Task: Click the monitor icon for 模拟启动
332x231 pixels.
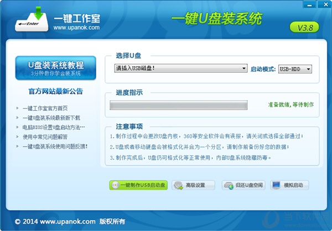Action: click(276, 185)
